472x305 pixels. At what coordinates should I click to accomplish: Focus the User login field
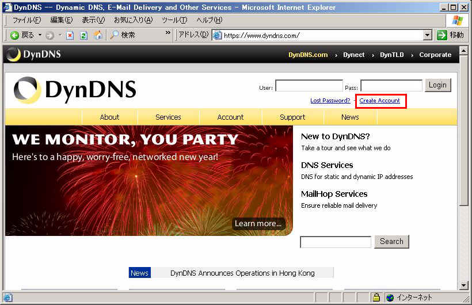(x=309, y=86)
